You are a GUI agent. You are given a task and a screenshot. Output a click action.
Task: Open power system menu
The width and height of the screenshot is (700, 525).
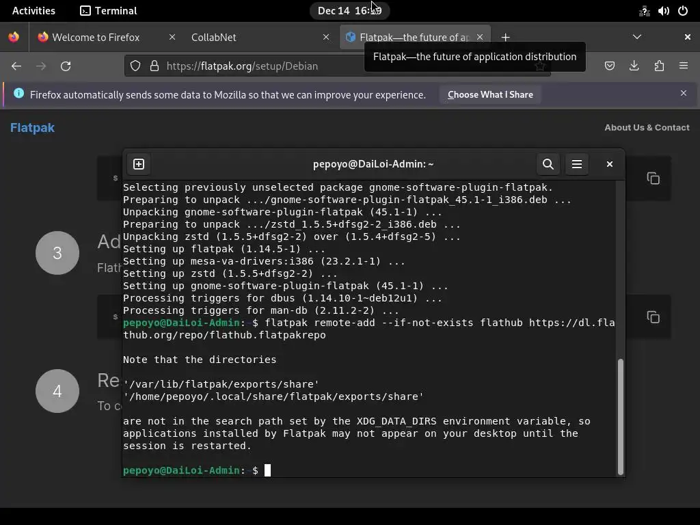click(683, 11)
